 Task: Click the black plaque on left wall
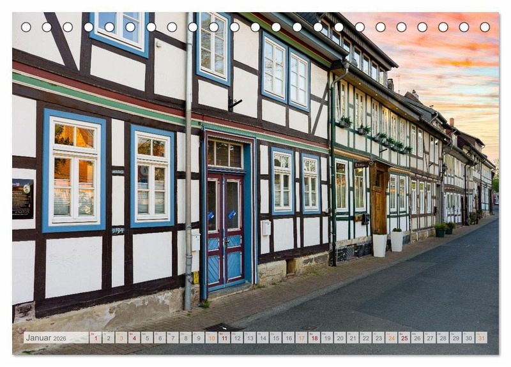(22, 198)
